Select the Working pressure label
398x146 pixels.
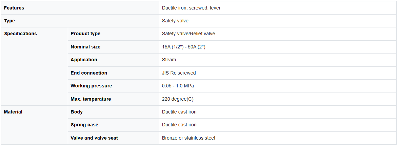91,86
